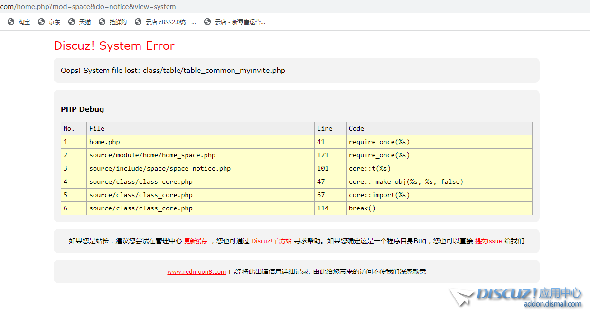The image size is (590, 316).
Task: Click the globe icon beside 淘宝 bookmark
Action: click(x=11, y=22)
